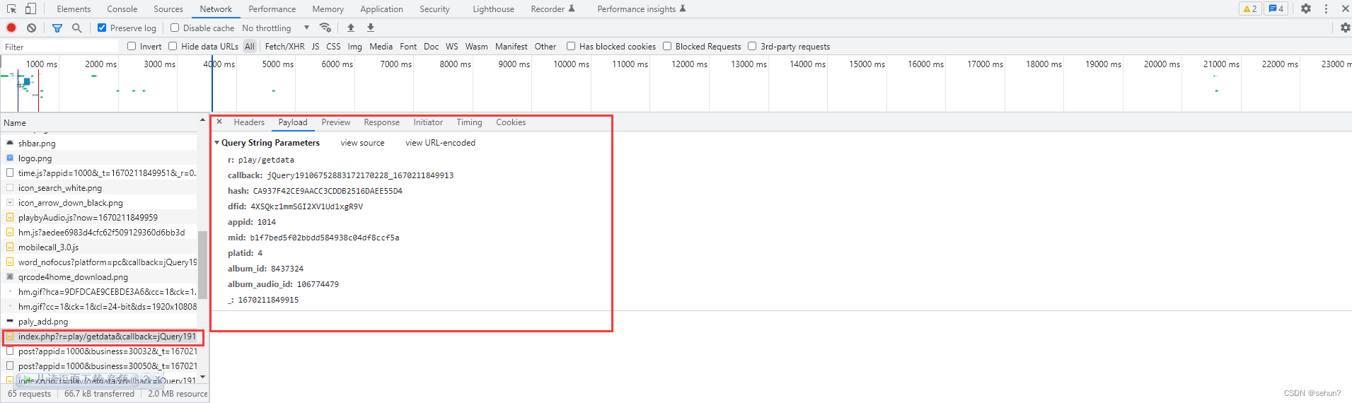
Task: Check the Invert filter checkbox
Action: pyautogui.click(x=132, y=46)
